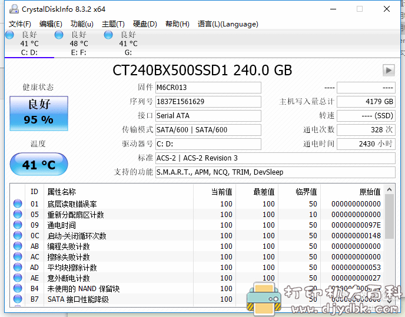Click the firmware field M6CR013

[x=208, y=88]
